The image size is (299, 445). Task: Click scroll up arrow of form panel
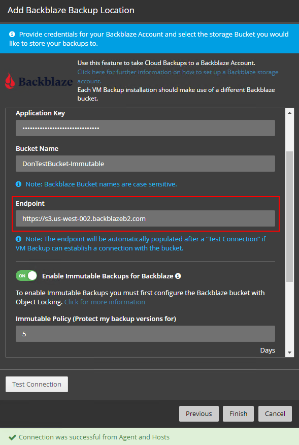(x=289, y=113)
